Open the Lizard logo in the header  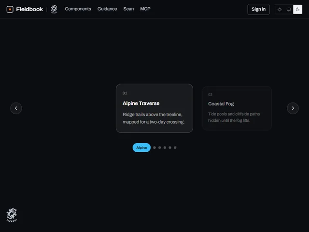(54, 9)
